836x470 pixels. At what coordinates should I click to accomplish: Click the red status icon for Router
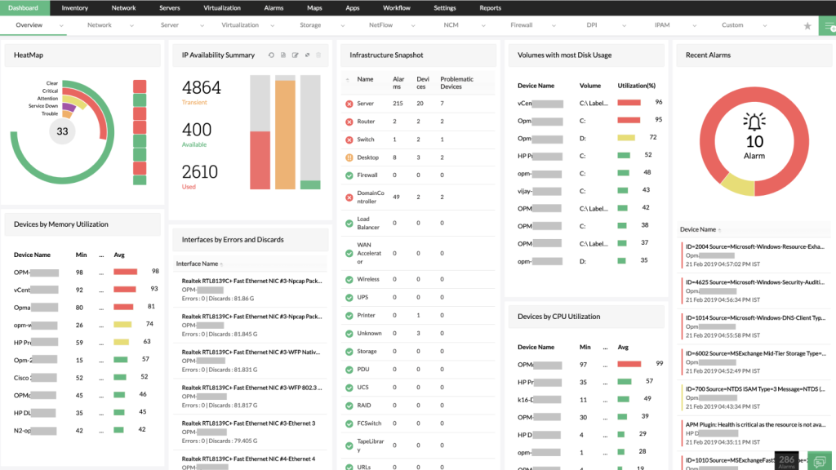[349, 122]
